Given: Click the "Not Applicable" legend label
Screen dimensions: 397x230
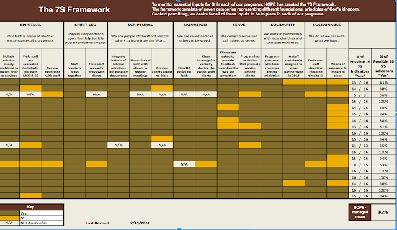Looking at the screenshot, I should tap(33, 223).
